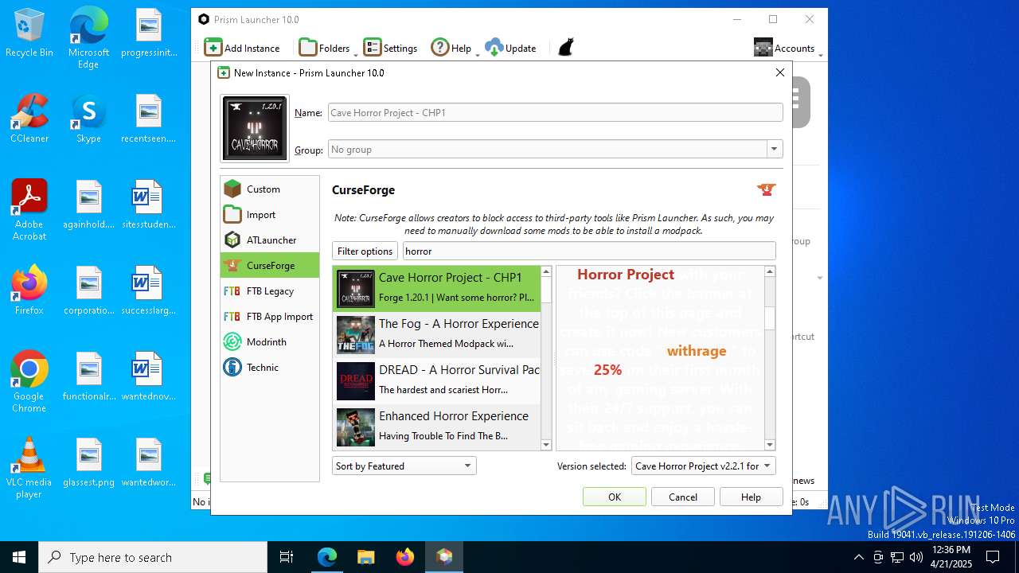Select Google Chrome desktop icon

coord(29,382)
